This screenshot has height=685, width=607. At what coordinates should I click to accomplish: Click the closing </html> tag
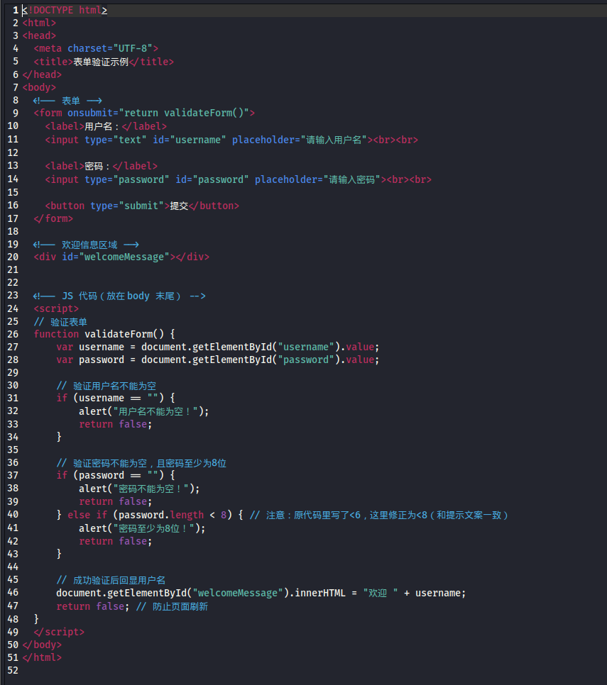click(42, 657)
